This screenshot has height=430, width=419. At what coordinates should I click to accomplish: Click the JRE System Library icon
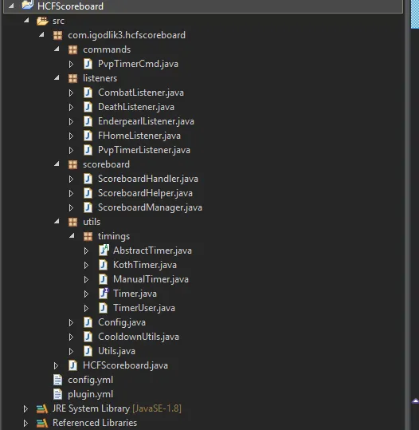[x=42, y=408]
